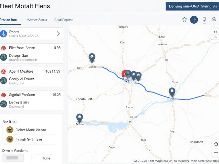Image resolution: width=219 pixels, height=164 pixels.
Task: Click the map pin on eastern route
Action: 172,92
